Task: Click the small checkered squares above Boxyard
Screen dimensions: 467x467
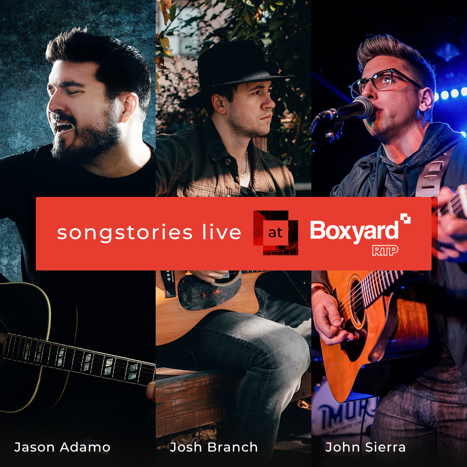Action: pyautogui.click(x=406, y=218)
